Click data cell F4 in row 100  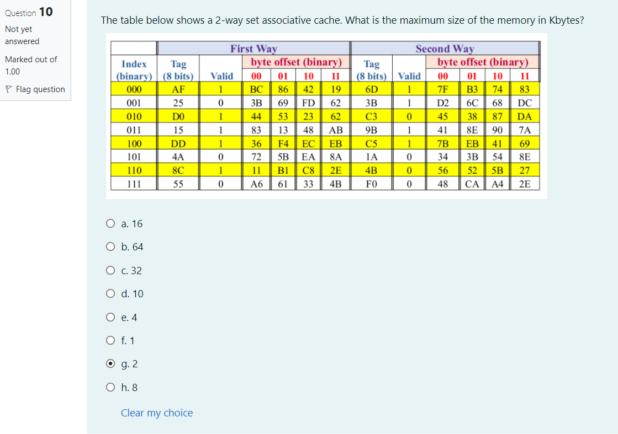click(283, 143)
